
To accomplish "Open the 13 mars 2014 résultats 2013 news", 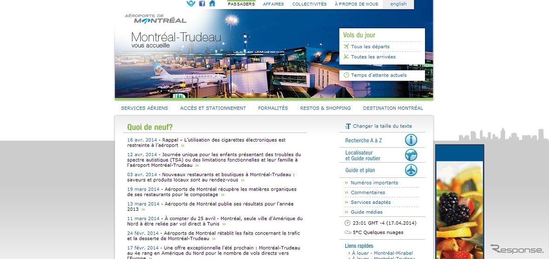I will click(210, 206).
